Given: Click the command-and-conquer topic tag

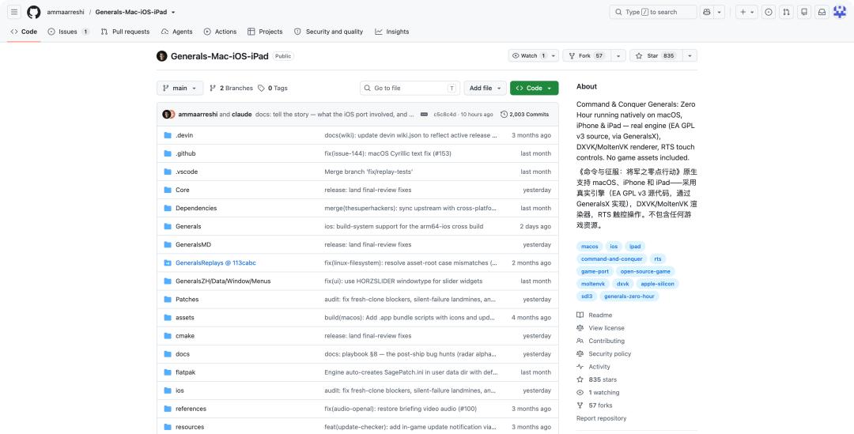Looking at the screenshot, I should pyautogui.click(x=611, y=259).
